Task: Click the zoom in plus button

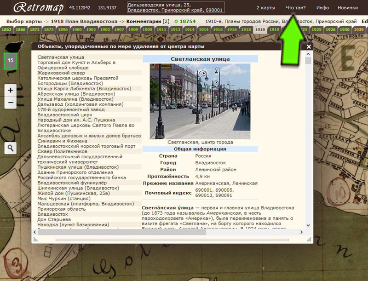Action: pos(11,90)
